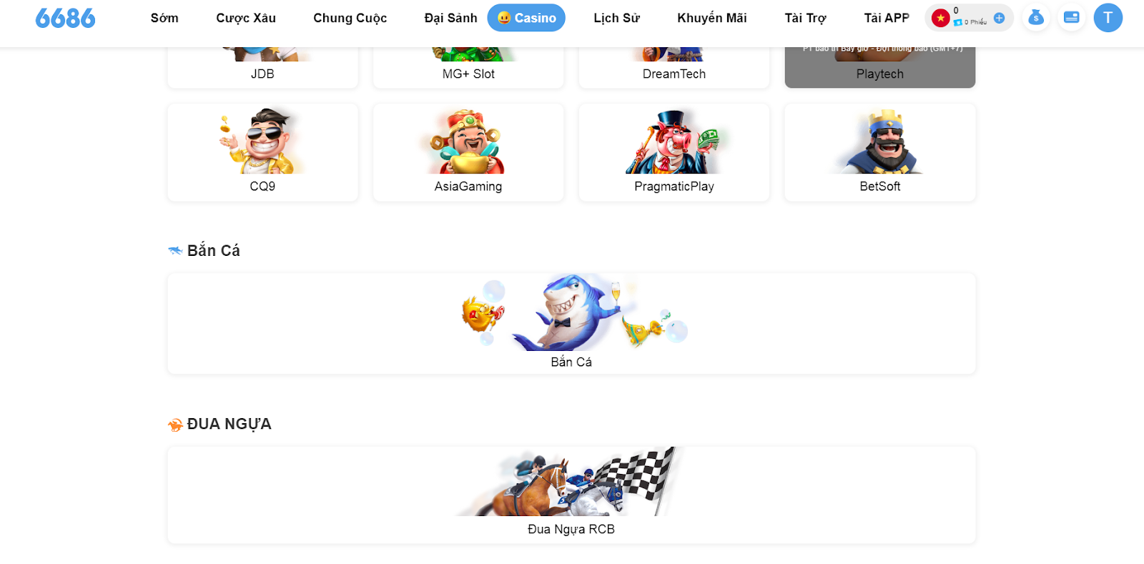Launch the Bắn Cá shark game banner
The height and width of the screenshot is (564, 1144).
click(x=571, y=323)
